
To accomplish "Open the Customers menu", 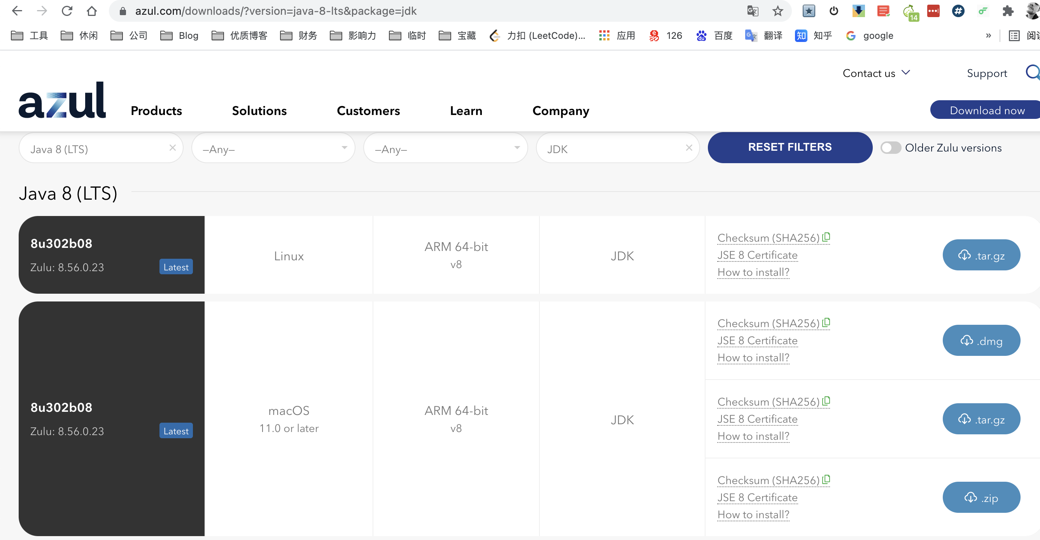I will coord(368,110).
